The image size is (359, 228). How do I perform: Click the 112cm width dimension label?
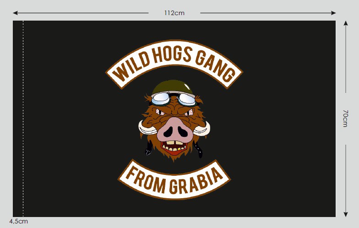pos(174,13)
